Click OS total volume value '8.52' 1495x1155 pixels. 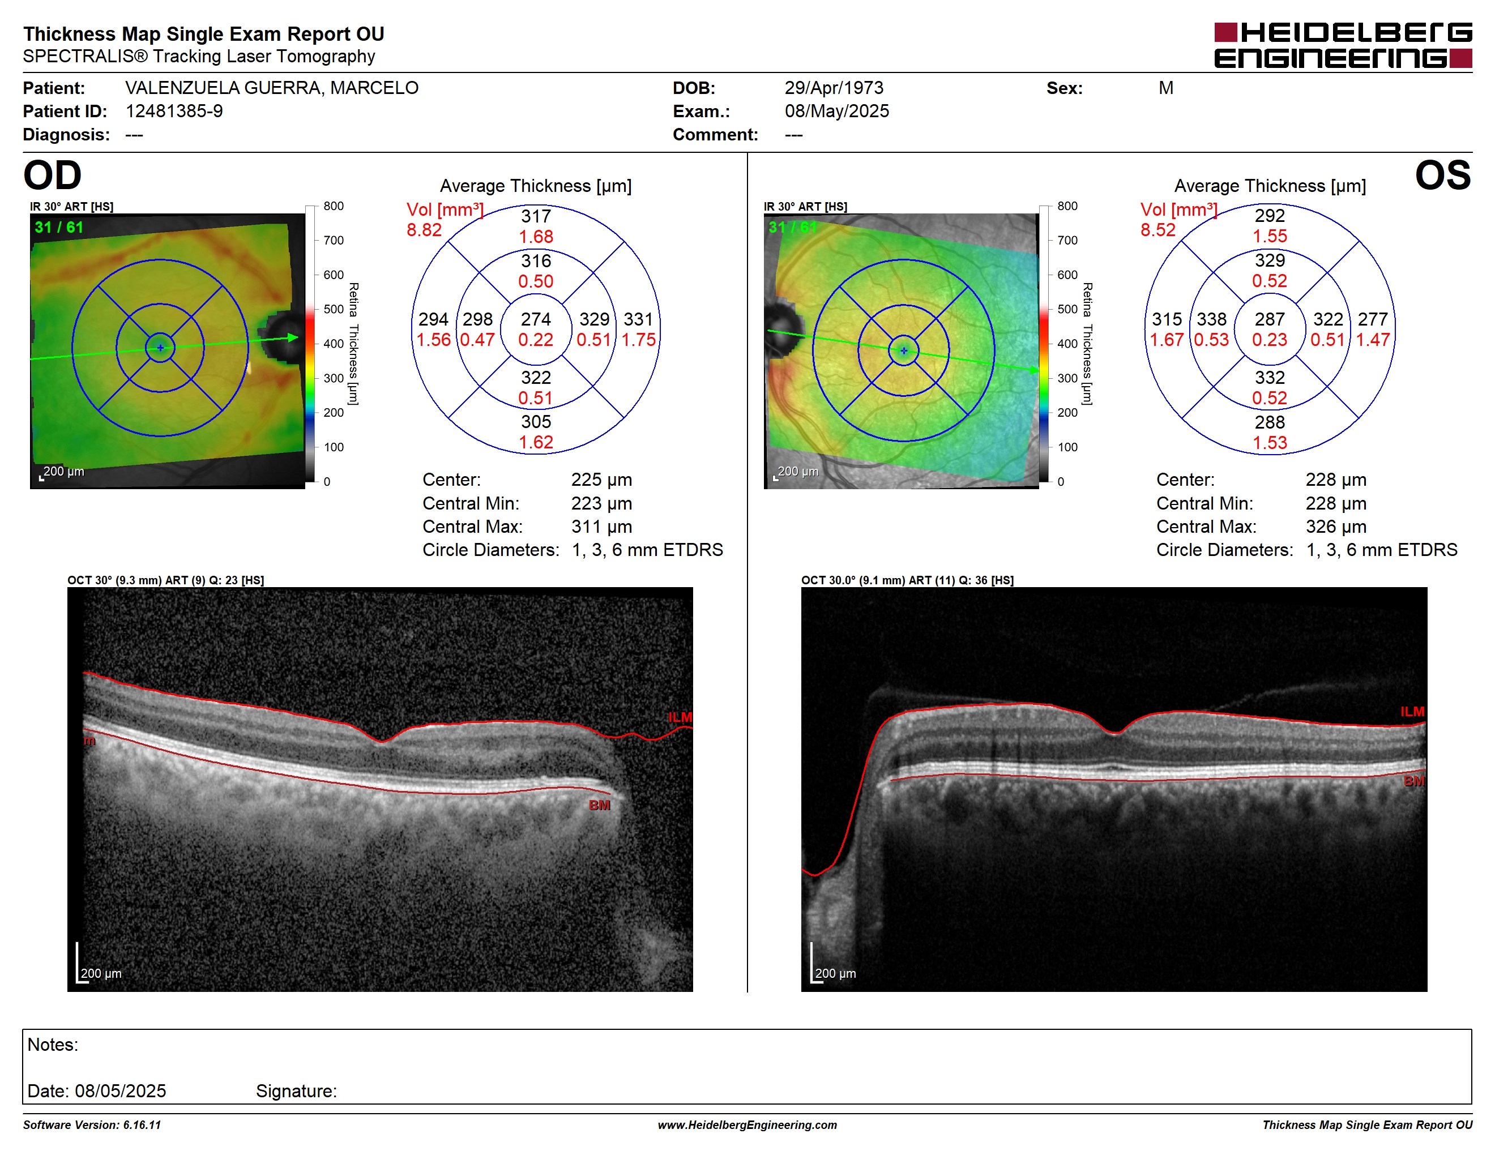click(1157, 230)
